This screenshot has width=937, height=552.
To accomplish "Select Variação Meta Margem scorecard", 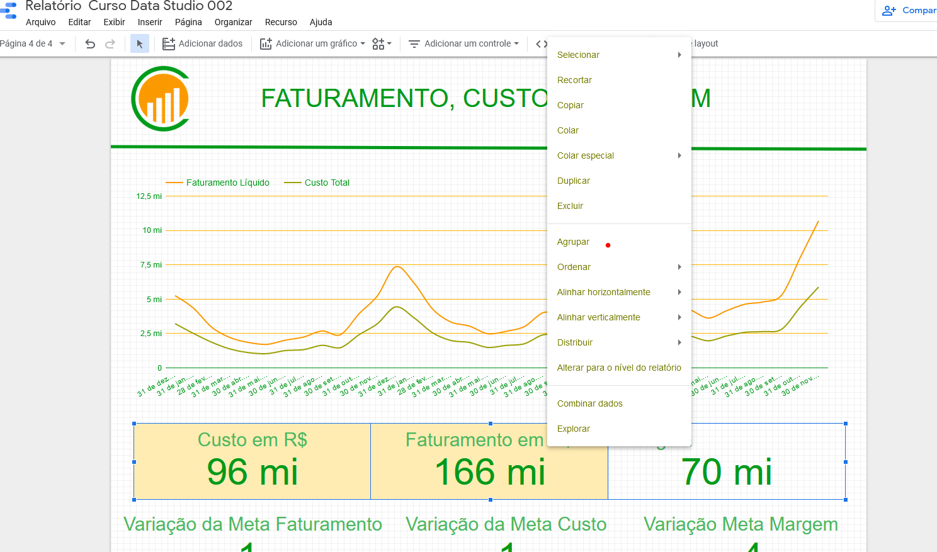I will (741, 534).
